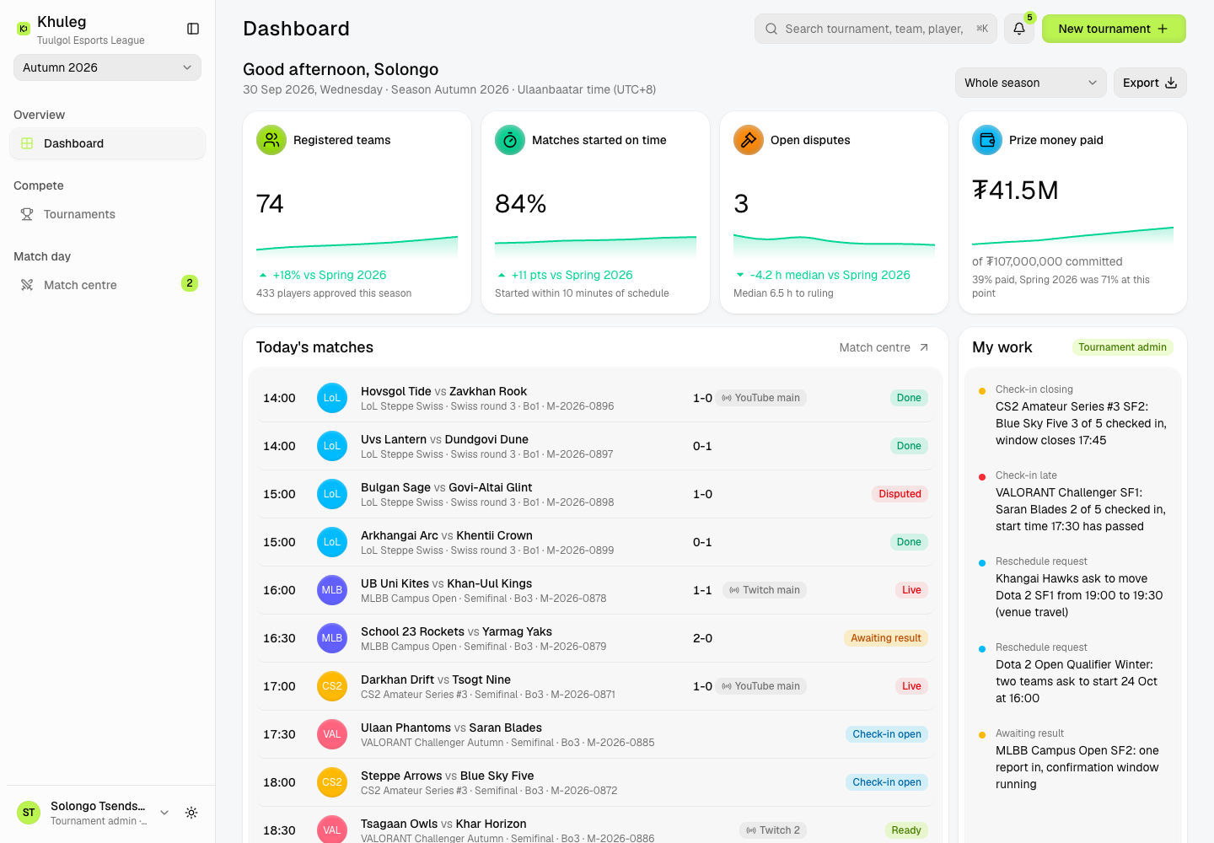Click the Khuleg logo icon
The height and width of the screenshot is (843, 1214).
pos(24,29)
